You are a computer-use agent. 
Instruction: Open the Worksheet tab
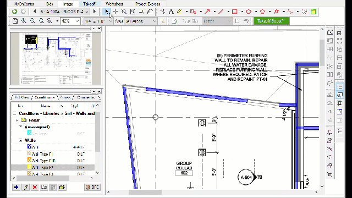point(114,4)
